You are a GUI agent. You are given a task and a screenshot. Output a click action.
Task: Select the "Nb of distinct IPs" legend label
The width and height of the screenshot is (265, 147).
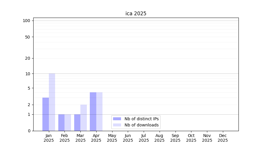(141, 119)
